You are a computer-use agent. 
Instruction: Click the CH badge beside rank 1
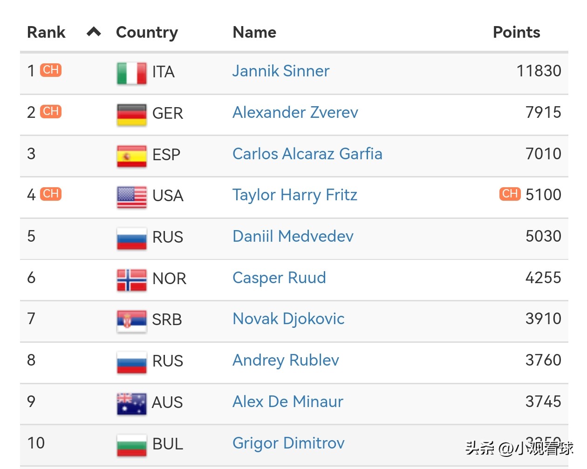pyautogui.click(x=51, y=70)
